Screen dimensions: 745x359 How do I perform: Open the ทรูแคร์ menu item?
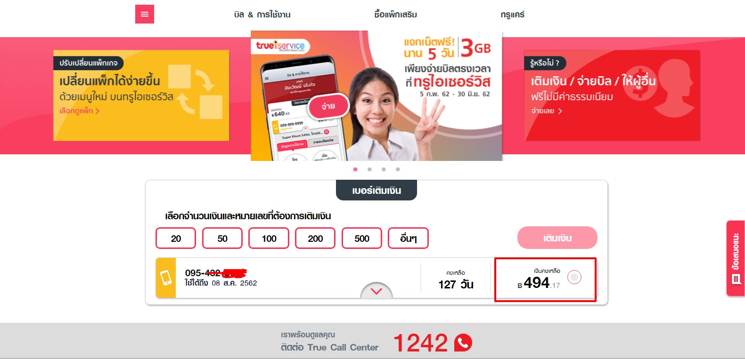(x=512, y=15)
